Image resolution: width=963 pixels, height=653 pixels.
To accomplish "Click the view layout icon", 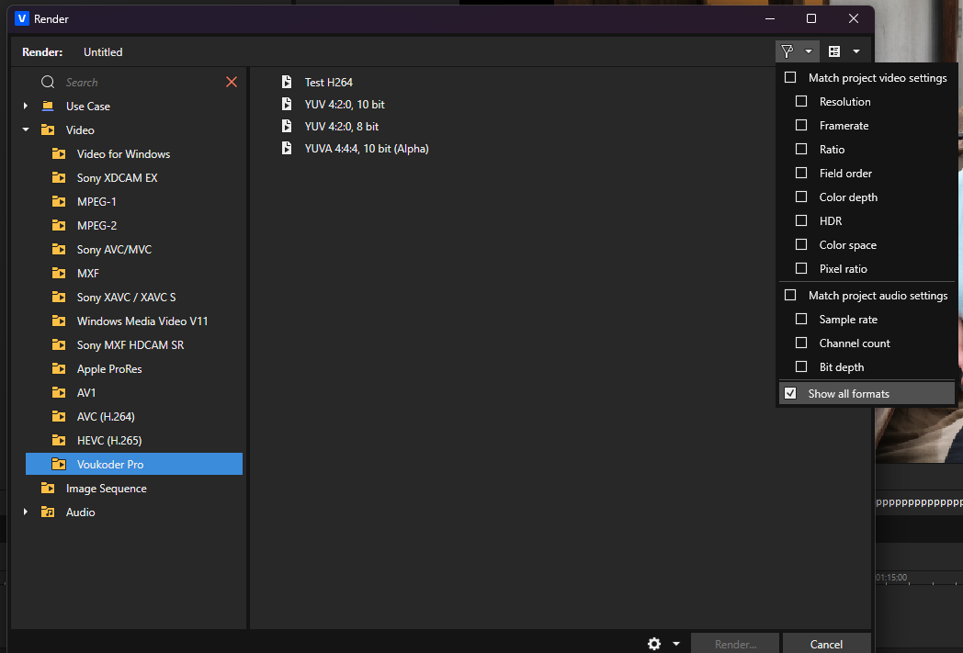I will pos(834,51).
